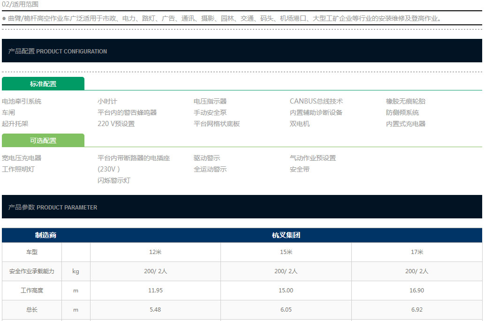Viewport: 485px width, 321px height.
Task: Click 双电机 item
Action: [x=300, y=124]
